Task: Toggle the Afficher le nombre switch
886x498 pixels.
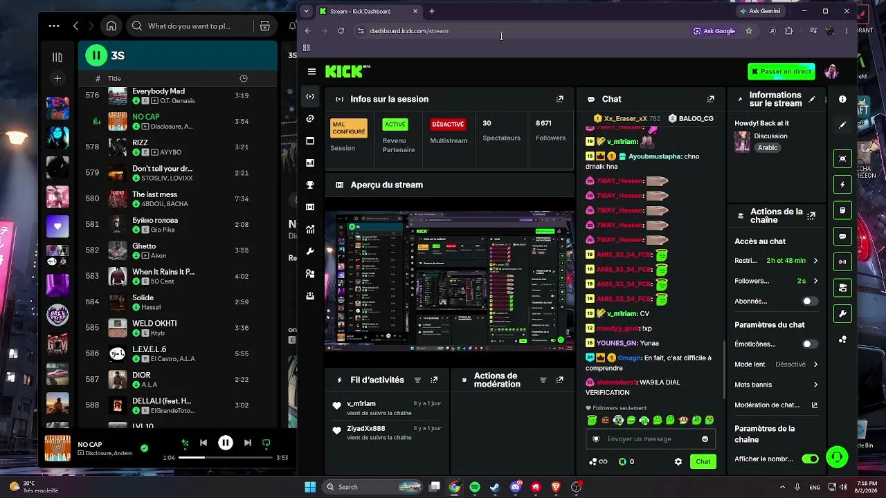Action: coord(810,459)
